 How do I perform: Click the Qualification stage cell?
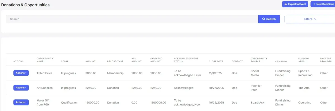point(69,103)
